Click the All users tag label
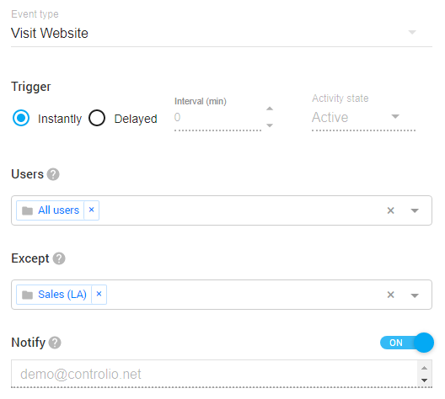 (x=58, y=210)
